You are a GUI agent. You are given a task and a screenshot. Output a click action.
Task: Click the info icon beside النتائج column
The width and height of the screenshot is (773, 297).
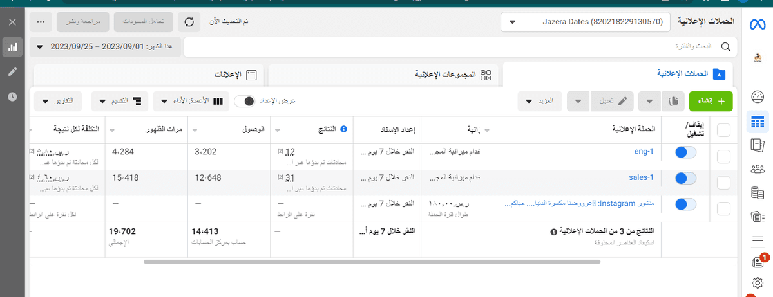point(343,129)
